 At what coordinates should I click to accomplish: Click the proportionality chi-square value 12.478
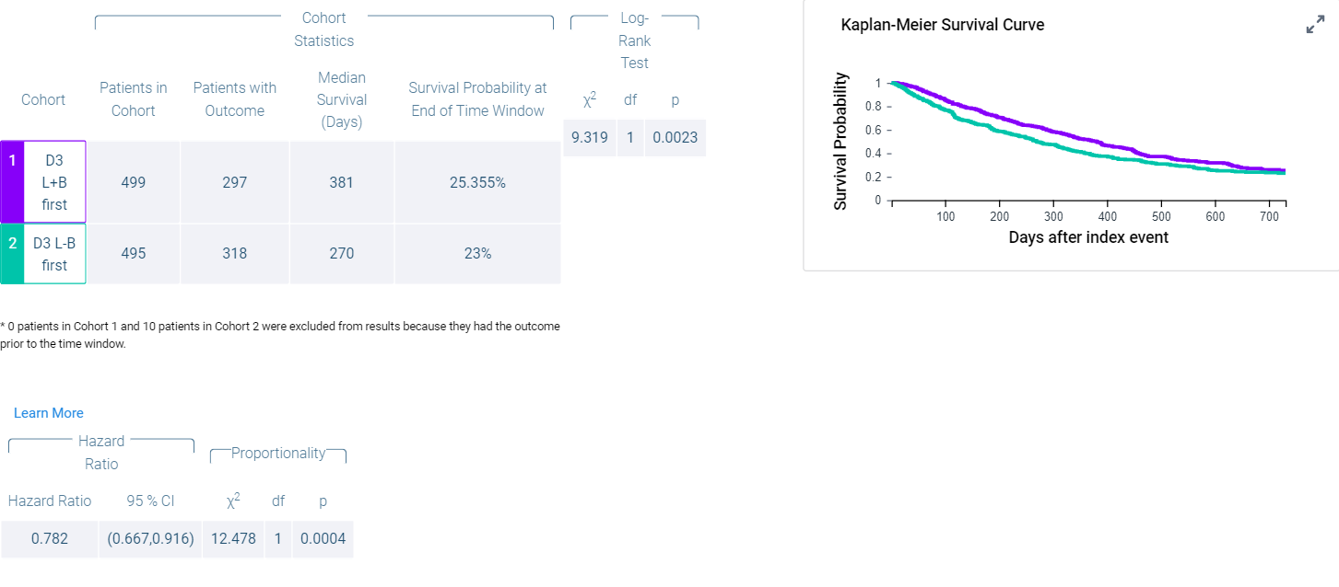(233, 539)
